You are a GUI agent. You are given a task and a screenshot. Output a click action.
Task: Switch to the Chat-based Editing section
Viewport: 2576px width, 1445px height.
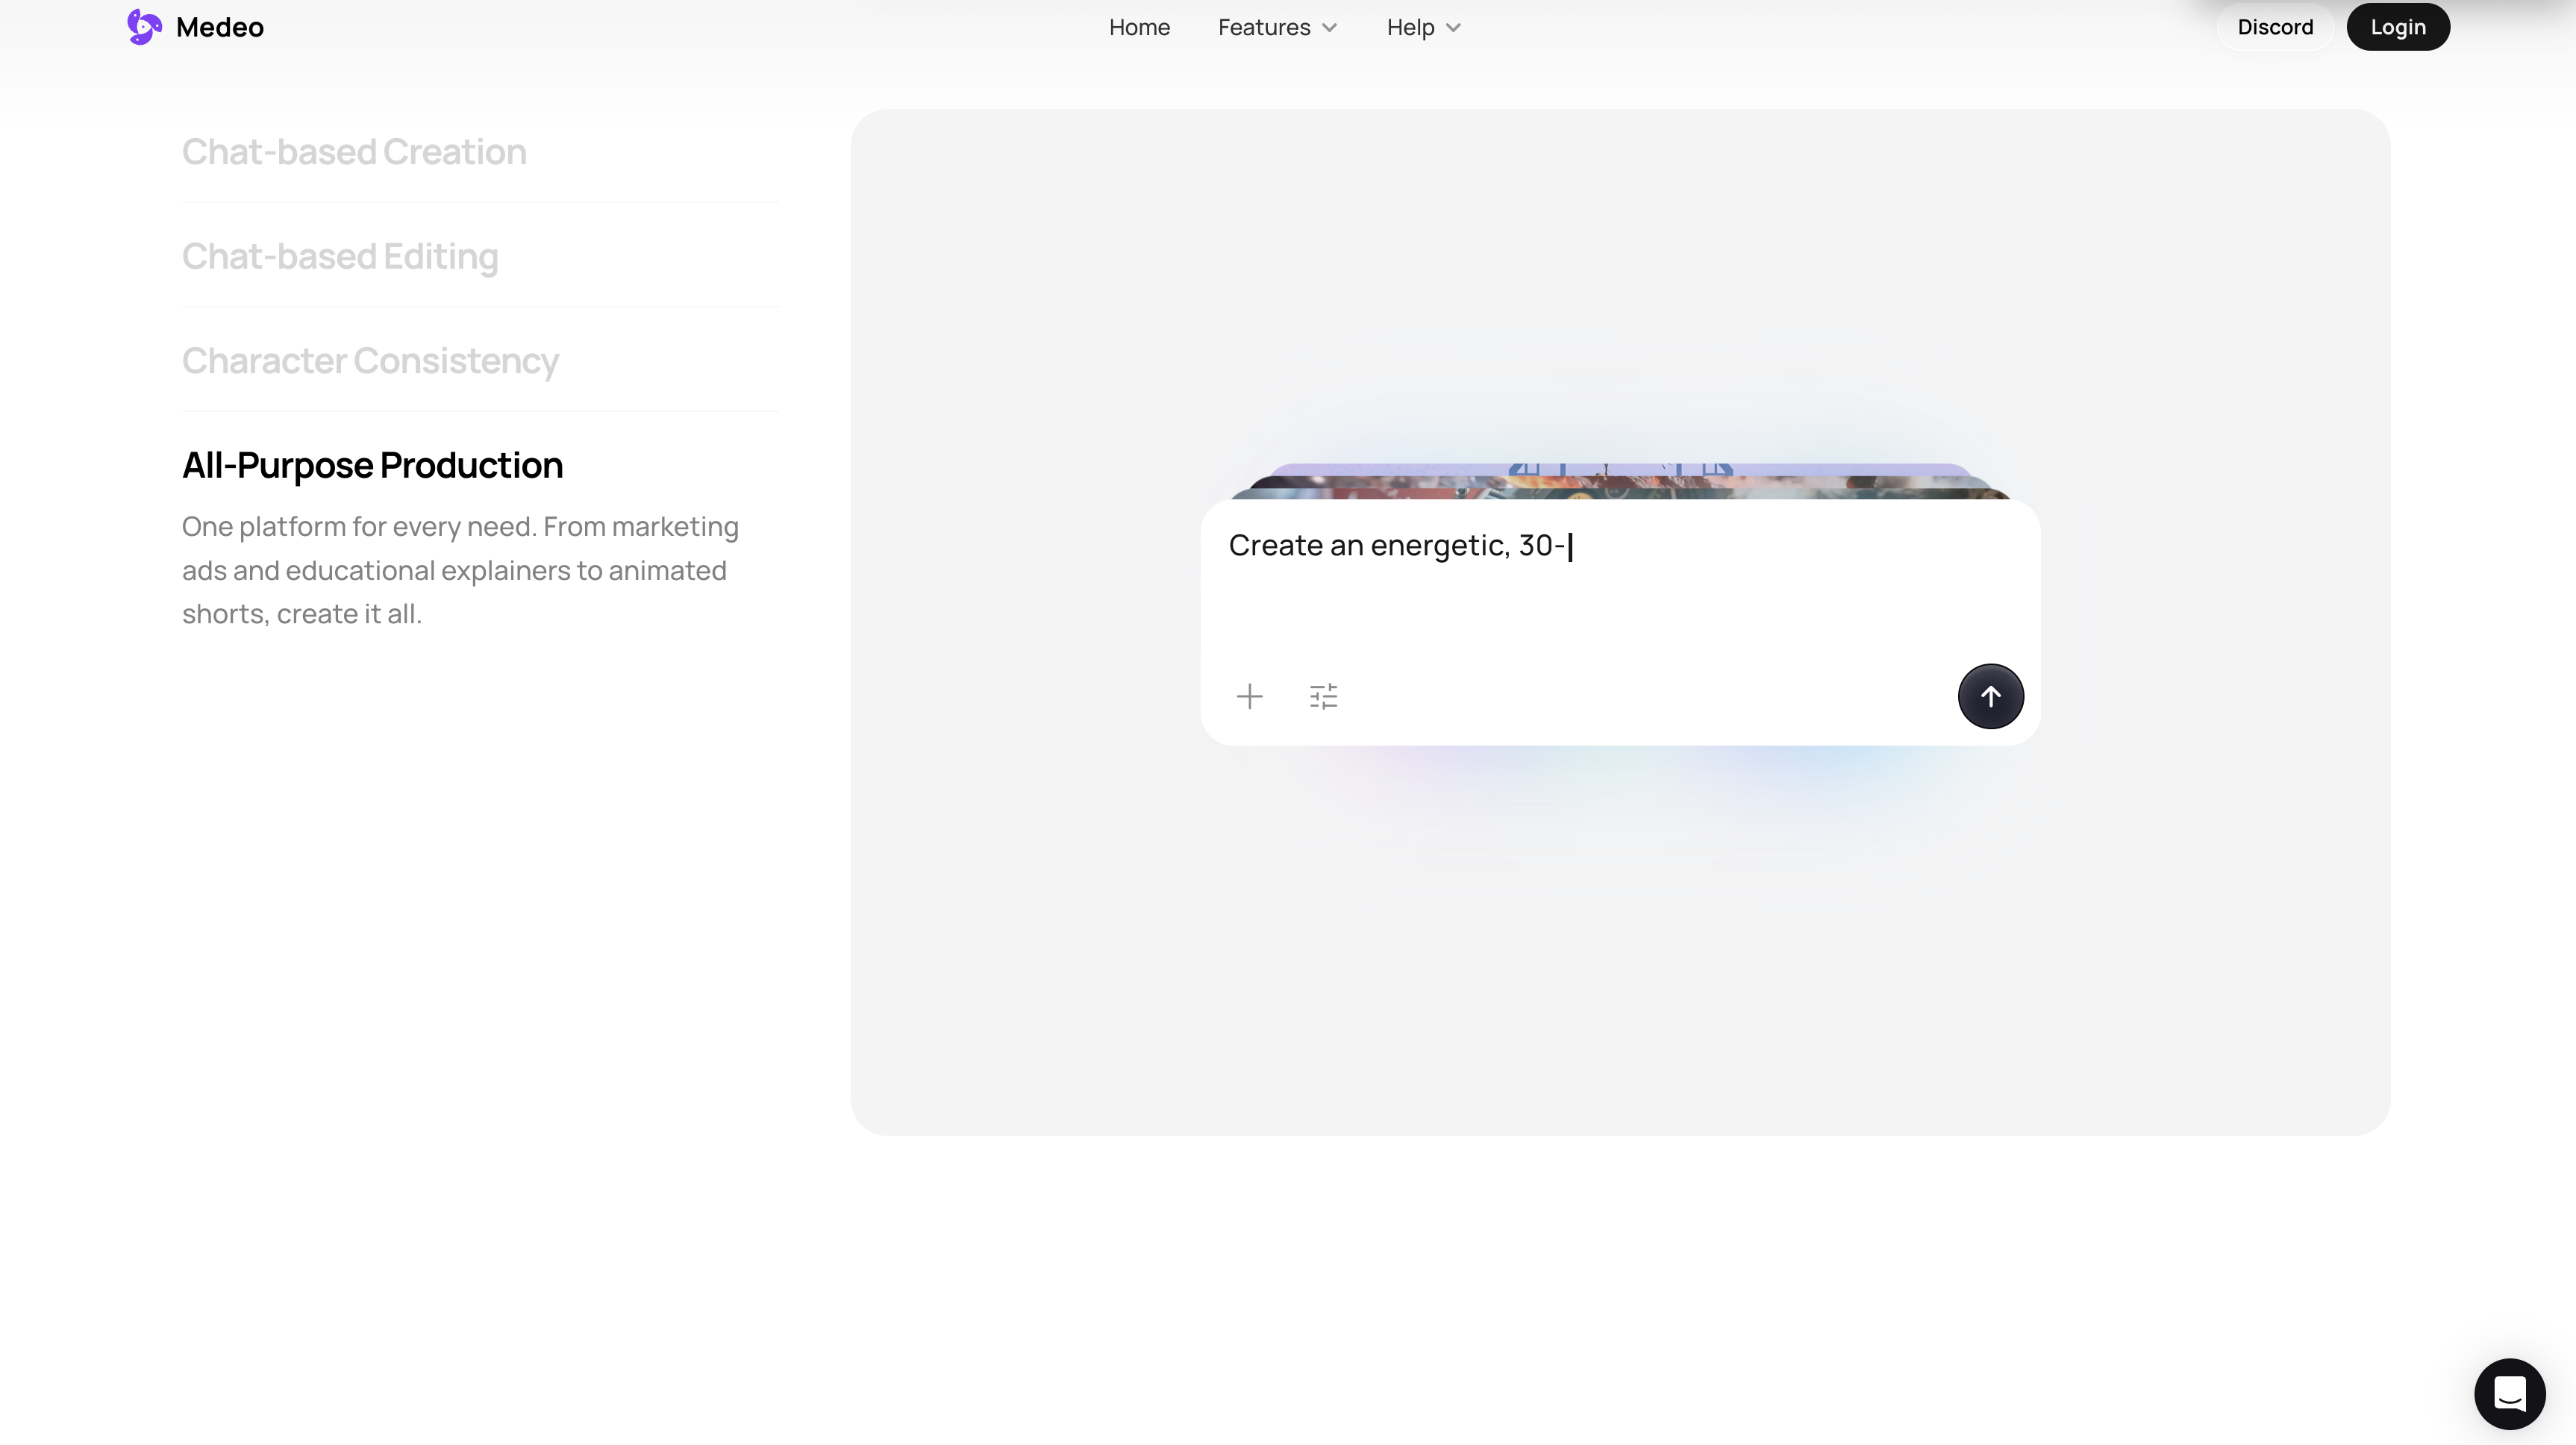coord(340,257)
